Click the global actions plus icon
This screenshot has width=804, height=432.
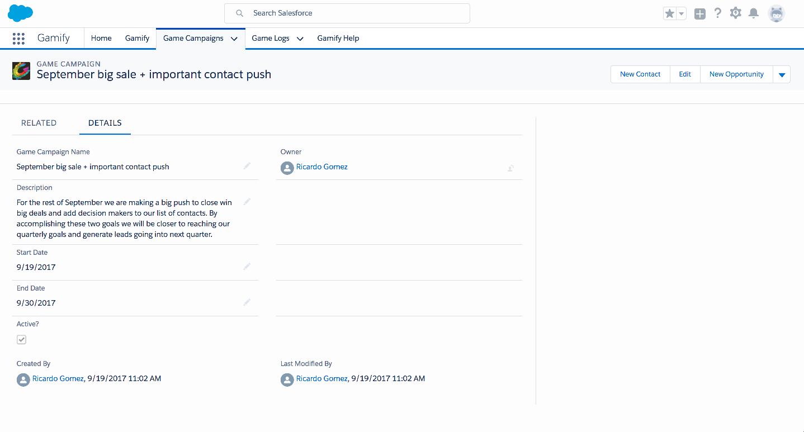(x=699, y=14)
